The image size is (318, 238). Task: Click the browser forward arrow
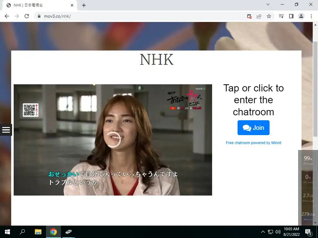17,16
